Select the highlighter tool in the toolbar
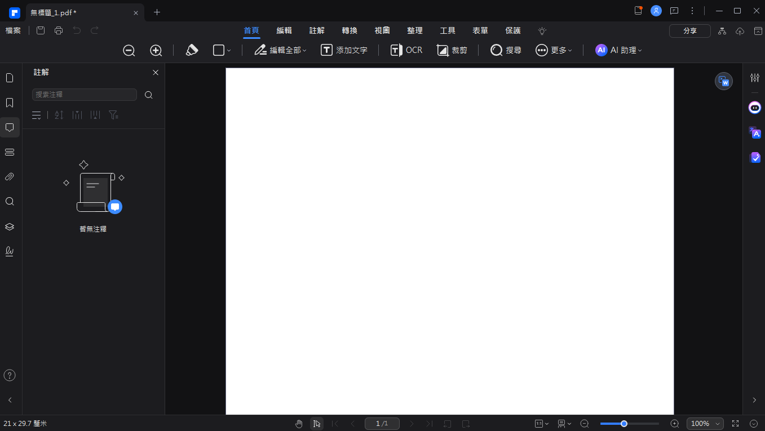The width and height of the screenshot is (765, 431). coord(192,50)
